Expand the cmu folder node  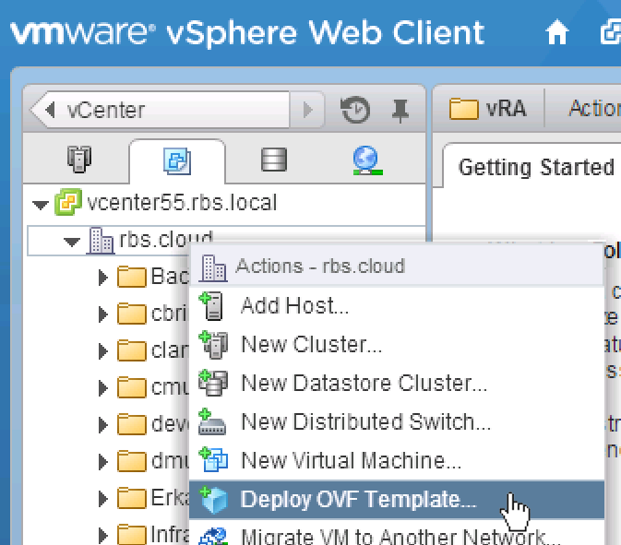(103, 388)
